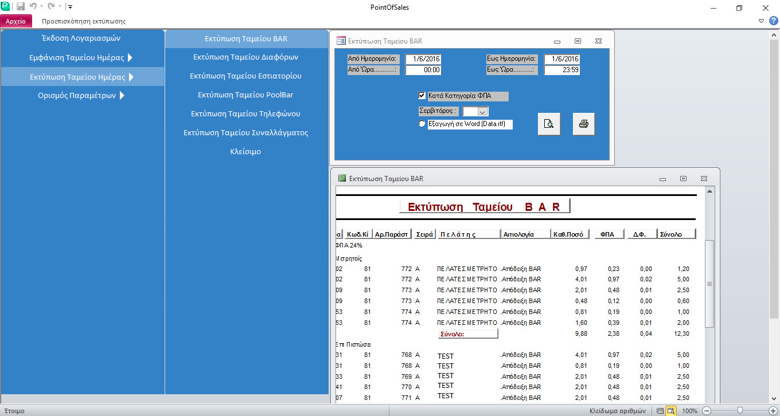Viewport: 780px width, 416px height.
Task: Select print preview view icon in status bar
Action: tap(670, 411)
